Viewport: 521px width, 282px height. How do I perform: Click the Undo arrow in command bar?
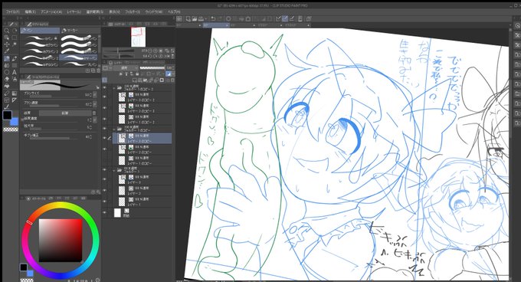213,18
